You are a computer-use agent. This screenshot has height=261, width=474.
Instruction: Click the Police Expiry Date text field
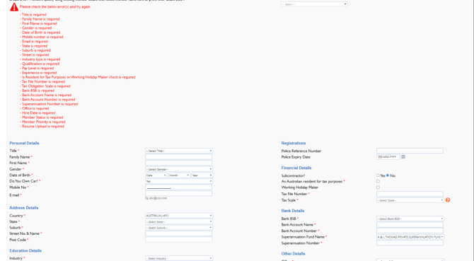point(388,157)
